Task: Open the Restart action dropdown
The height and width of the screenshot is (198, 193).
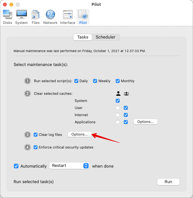Action: (x=69, y=166)
